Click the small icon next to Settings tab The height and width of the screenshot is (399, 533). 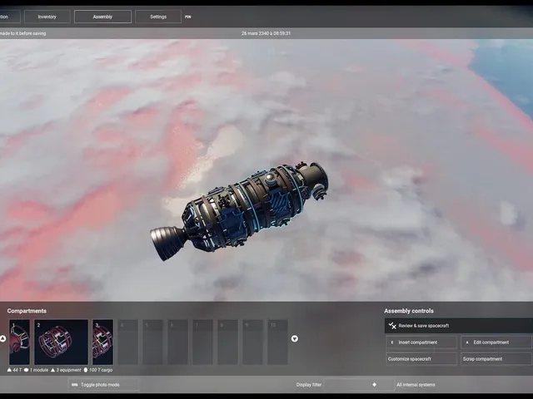[x=187, y=17]
